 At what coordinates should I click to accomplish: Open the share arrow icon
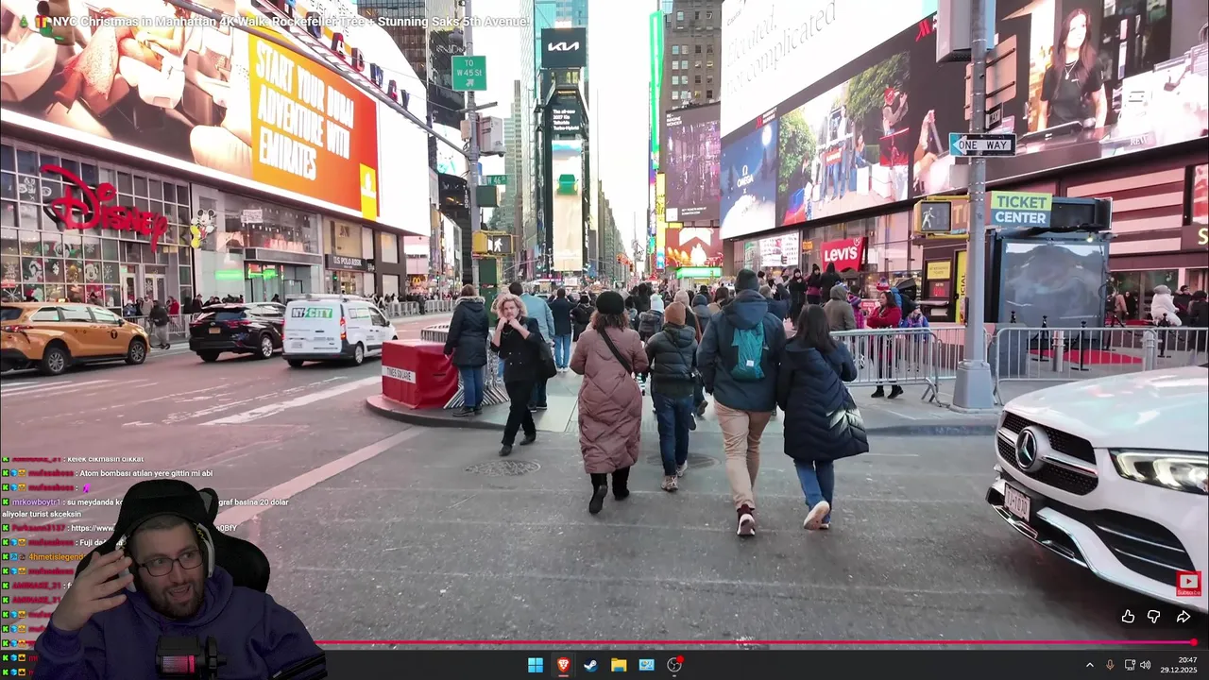pyautogui.click(x=1183, y=617)
